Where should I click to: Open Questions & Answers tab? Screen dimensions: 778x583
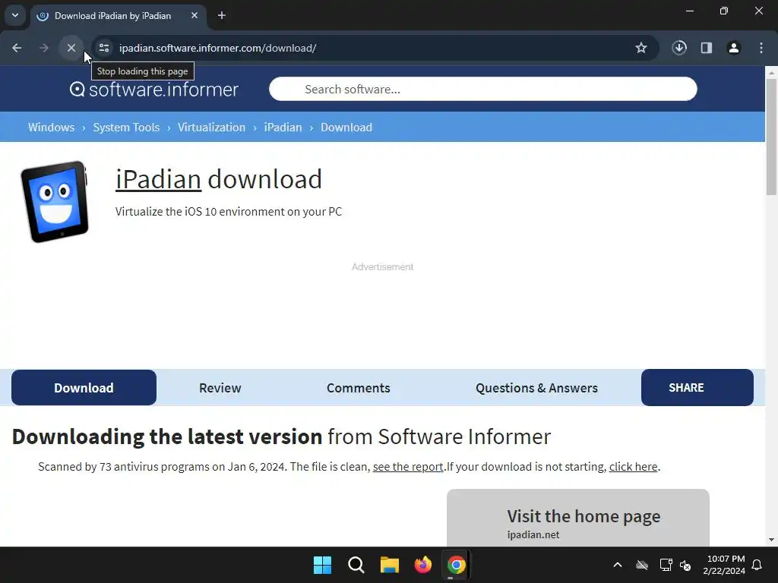(536, 388)
